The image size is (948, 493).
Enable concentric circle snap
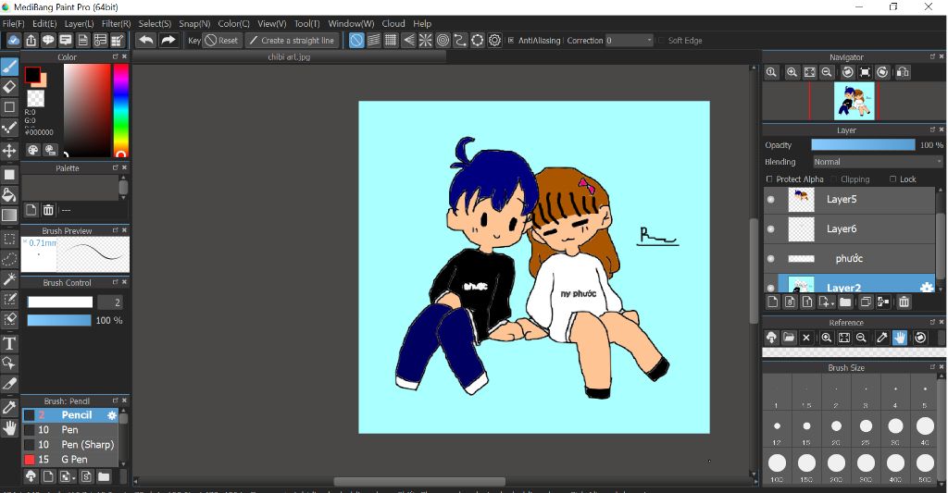coord(443,41)
